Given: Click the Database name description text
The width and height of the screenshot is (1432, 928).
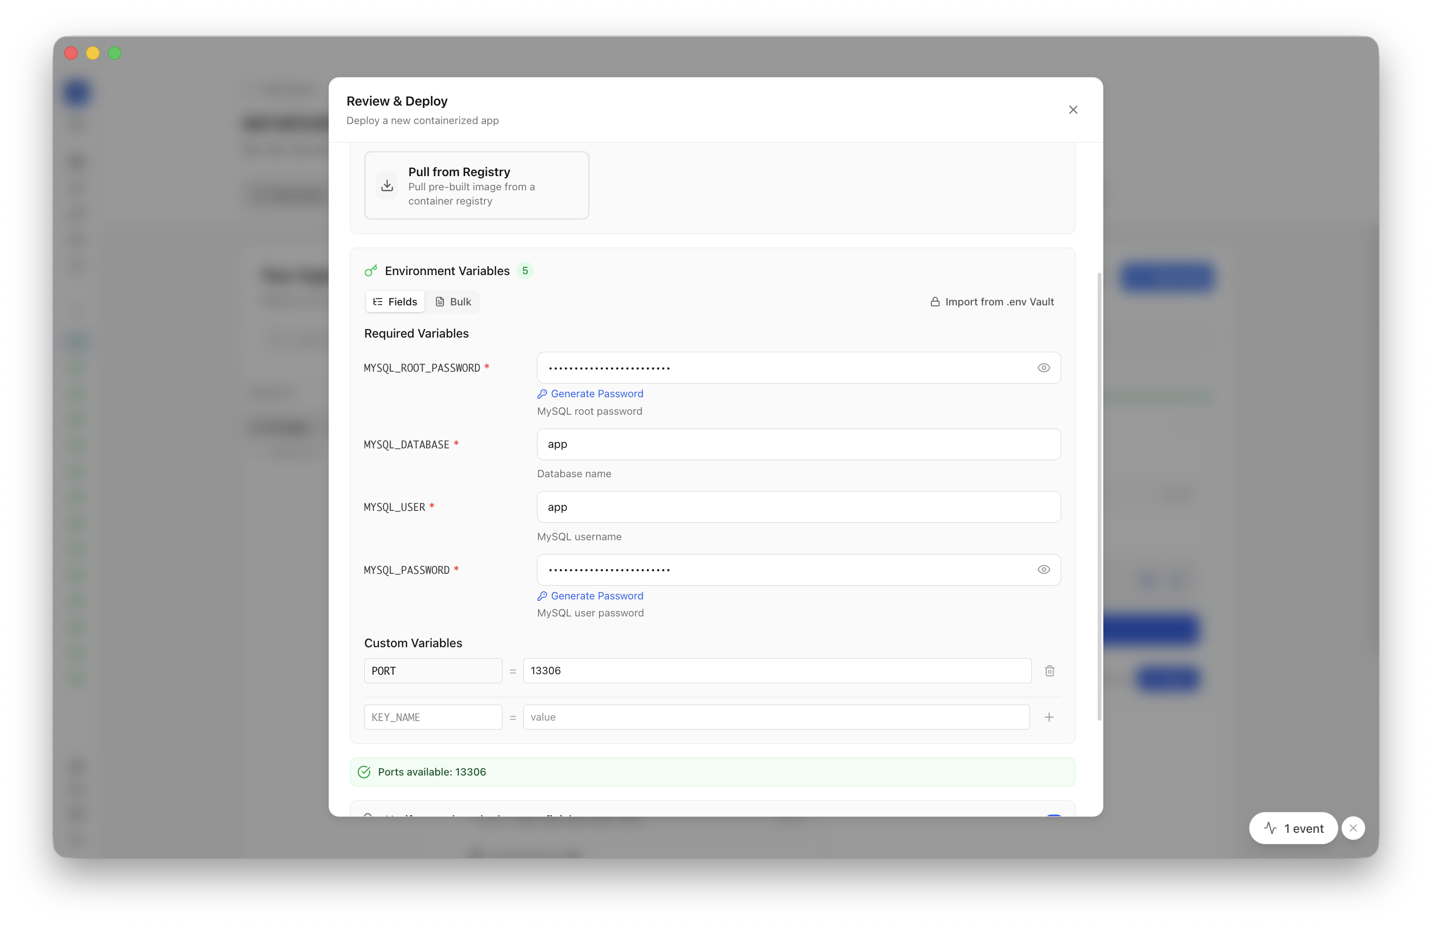Looking at the screenshot, I should 574,474.
